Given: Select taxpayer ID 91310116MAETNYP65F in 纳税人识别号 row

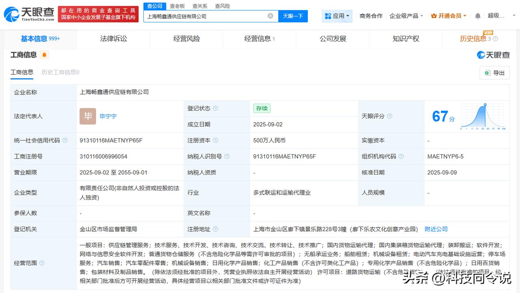Looking at the screenshot, I should pyautogui.click(x=284, y=156).
